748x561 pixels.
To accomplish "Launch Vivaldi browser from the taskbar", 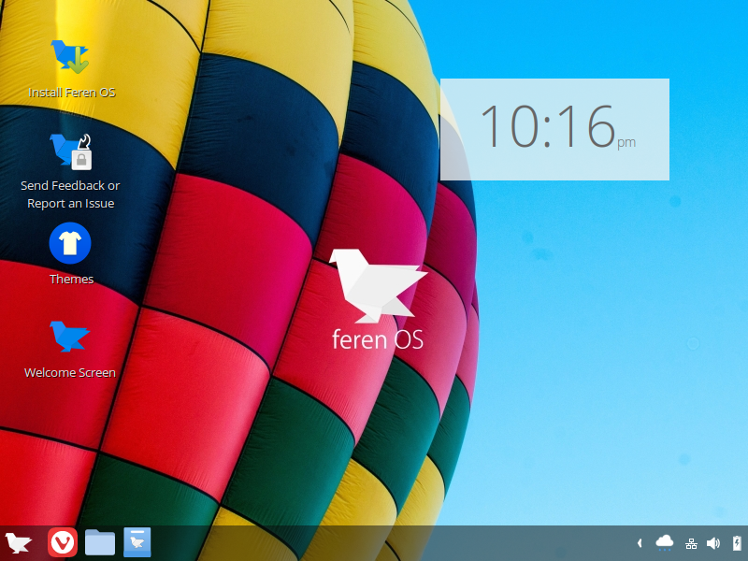I will pos(63,542).
